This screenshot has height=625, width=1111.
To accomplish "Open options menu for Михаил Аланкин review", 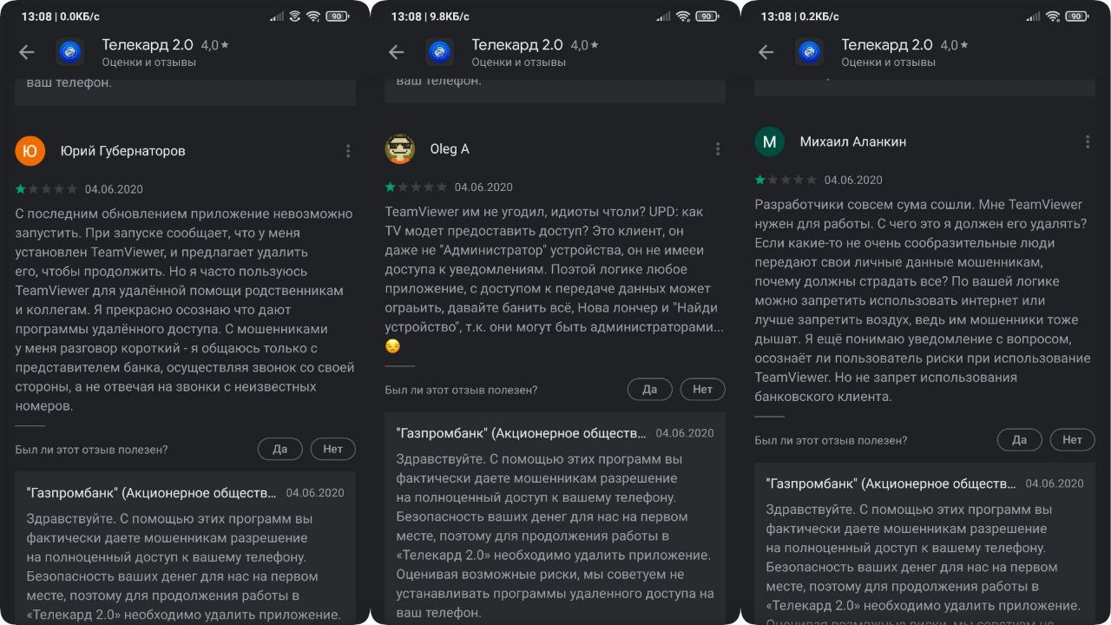I will tap(1088, 141).
